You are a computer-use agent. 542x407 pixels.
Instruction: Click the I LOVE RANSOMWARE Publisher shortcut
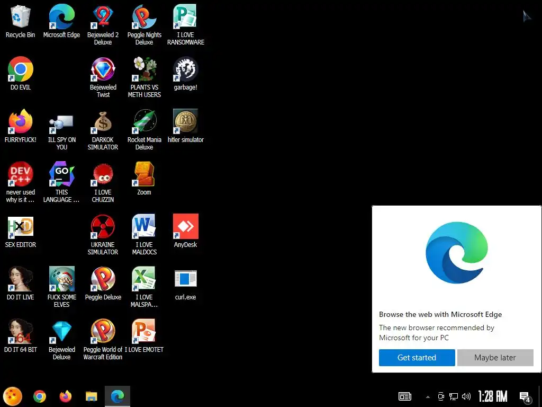[186, 25]
